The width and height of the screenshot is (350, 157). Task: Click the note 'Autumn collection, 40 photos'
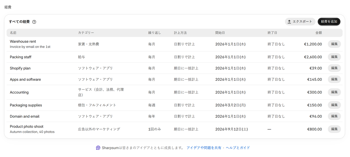32,132
